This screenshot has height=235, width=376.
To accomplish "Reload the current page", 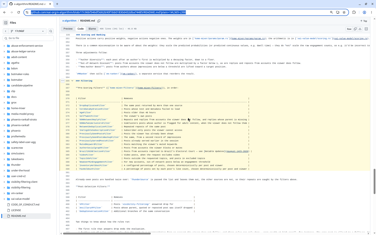I will 19,12.
